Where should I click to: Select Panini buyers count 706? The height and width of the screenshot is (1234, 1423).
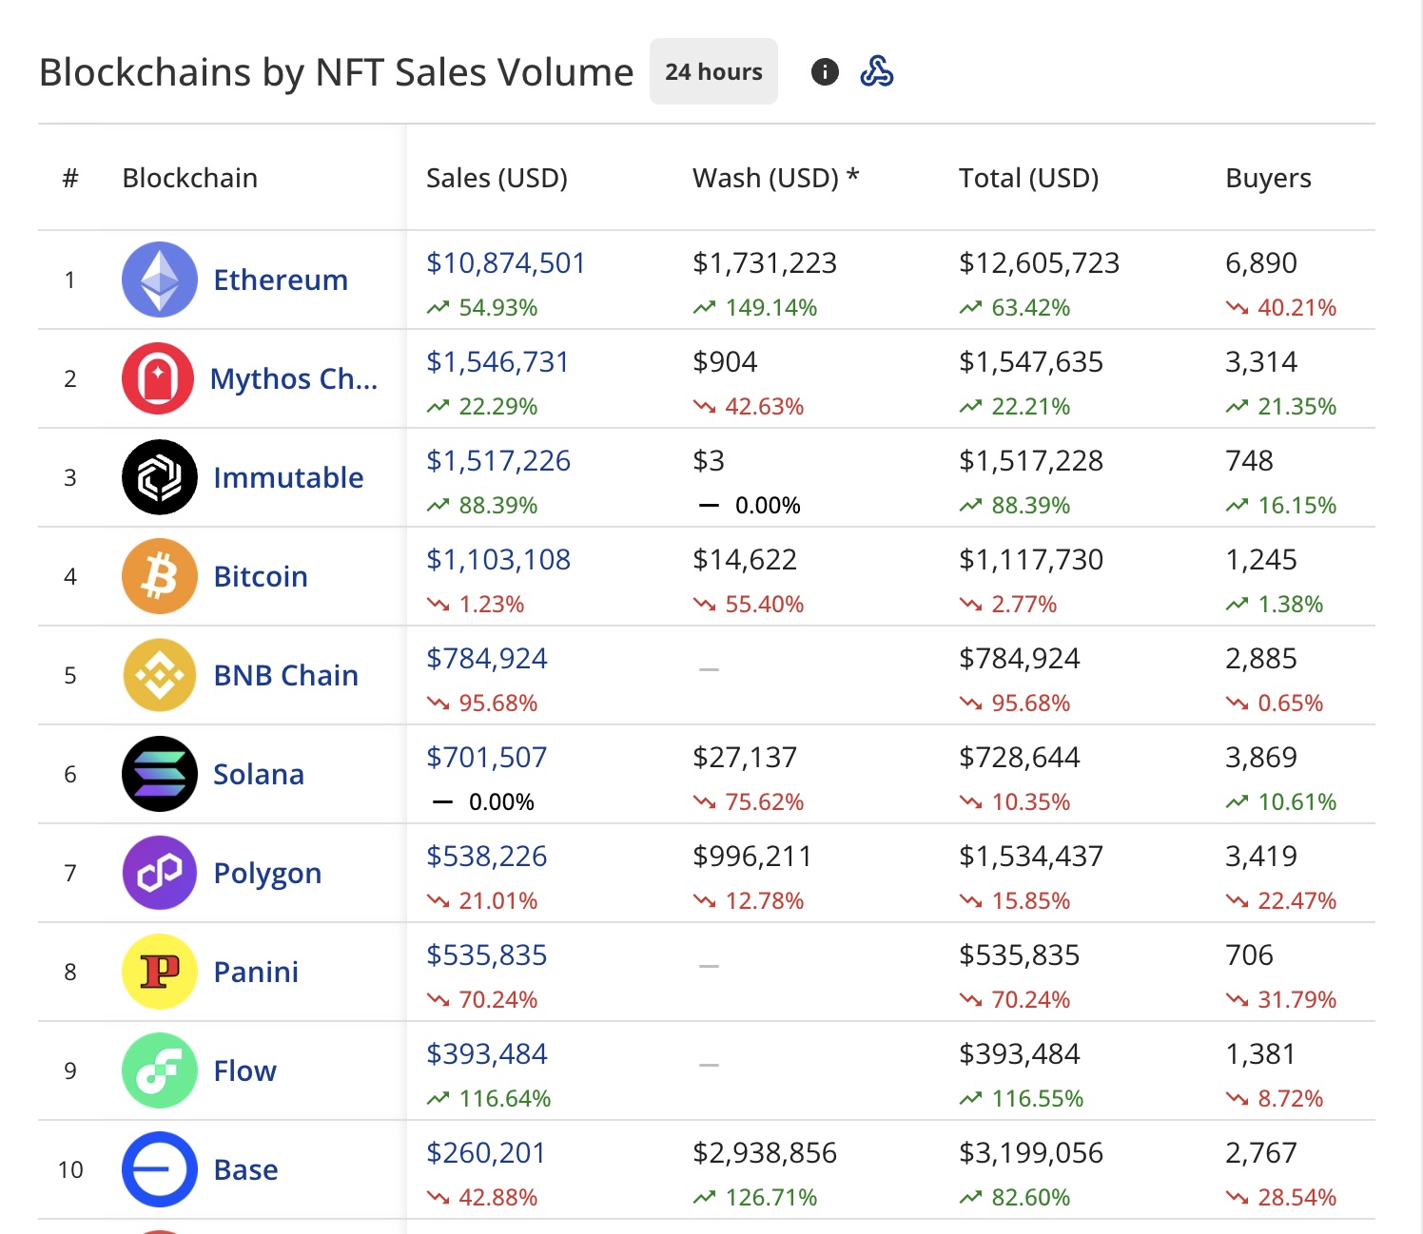click(1249, 954)
